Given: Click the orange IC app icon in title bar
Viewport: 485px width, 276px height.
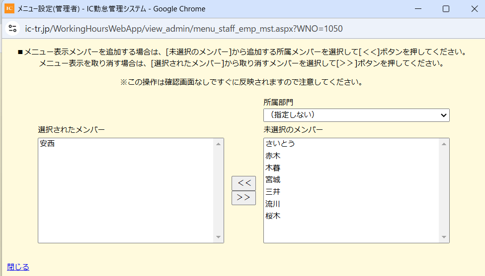Looking at the screenshot, I should [x=9, y=8].
